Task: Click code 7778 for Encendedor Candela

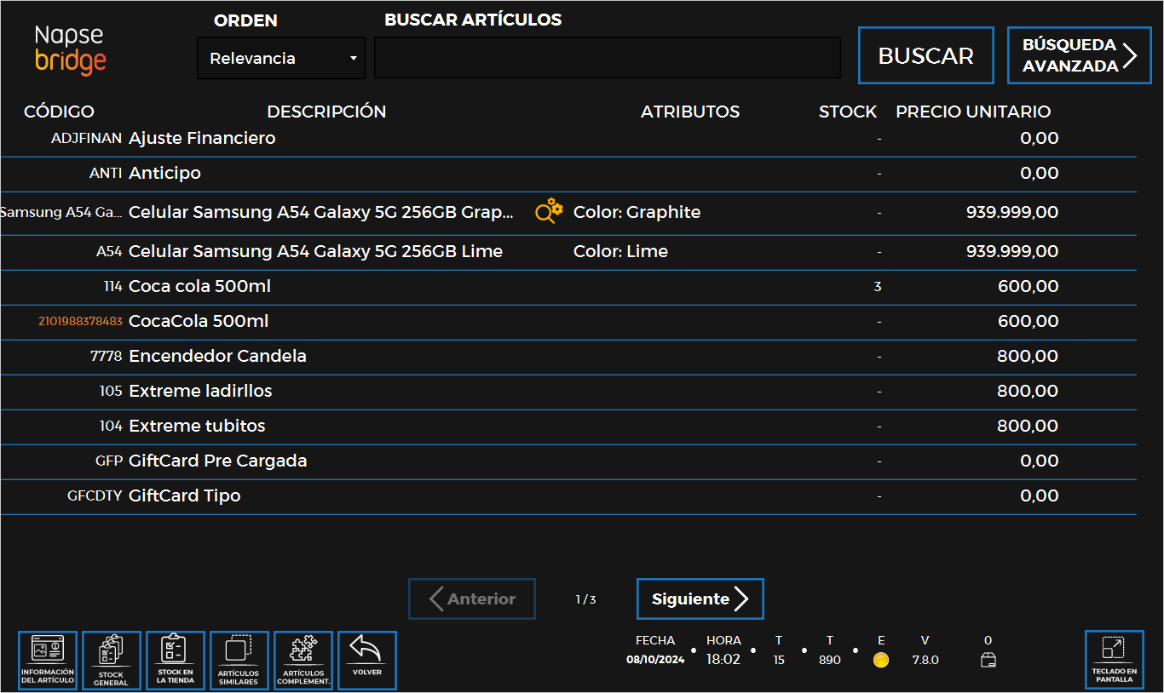Action: point(107,356)
